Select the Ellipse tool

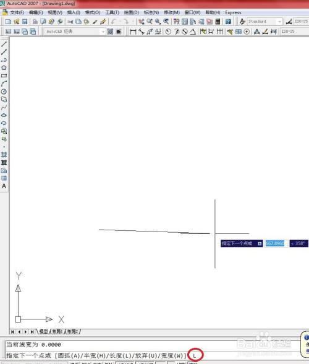point(4,115)
